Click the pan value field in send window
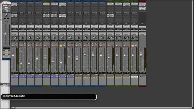Viewport: 194px width, 109px height. click(6, 18)
